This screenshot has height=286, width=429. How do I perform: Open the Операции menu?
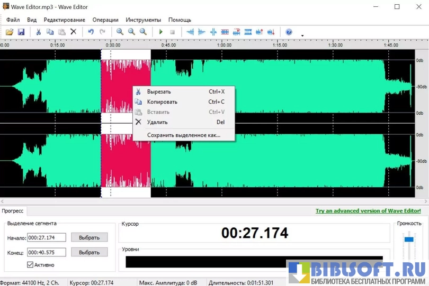click(105, 20)
